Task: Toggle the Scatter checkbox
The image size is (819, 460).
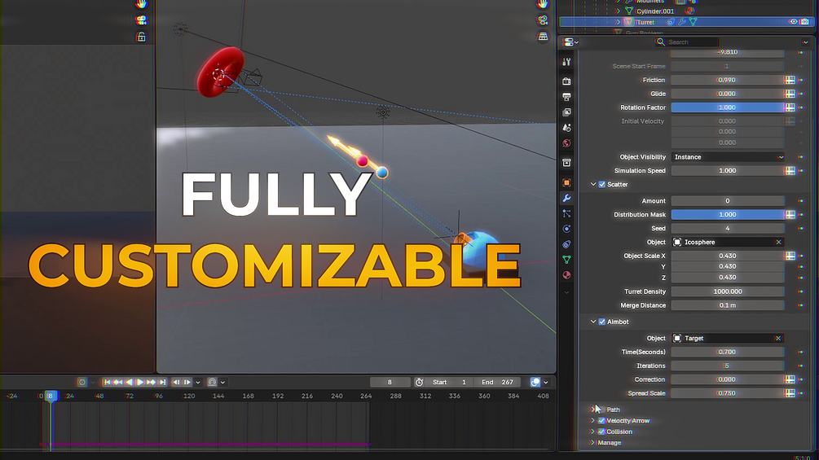Action: click(x=602, y=184)
